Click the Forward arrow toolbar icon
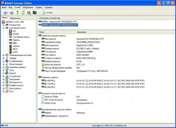Viewport: 176px width, 128px height. [x=12, y=13]
